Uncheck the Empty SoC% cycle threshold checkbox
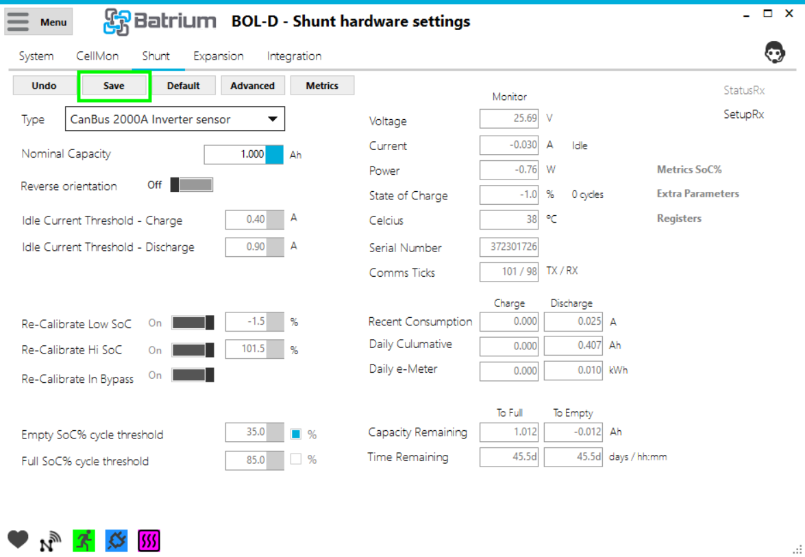Viewport: 805px width, 557px height. [296, 434]
